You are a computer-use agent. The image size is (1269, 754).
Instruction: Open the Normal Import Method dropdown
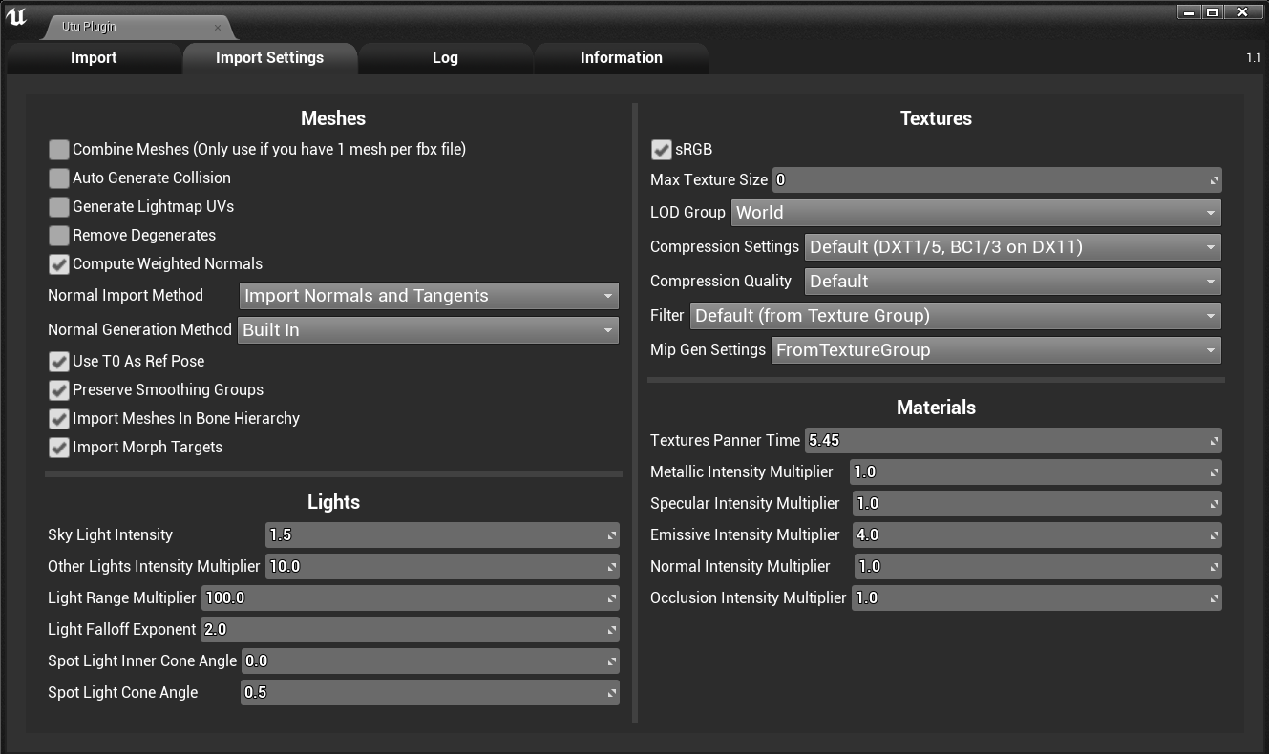[607, 296]
